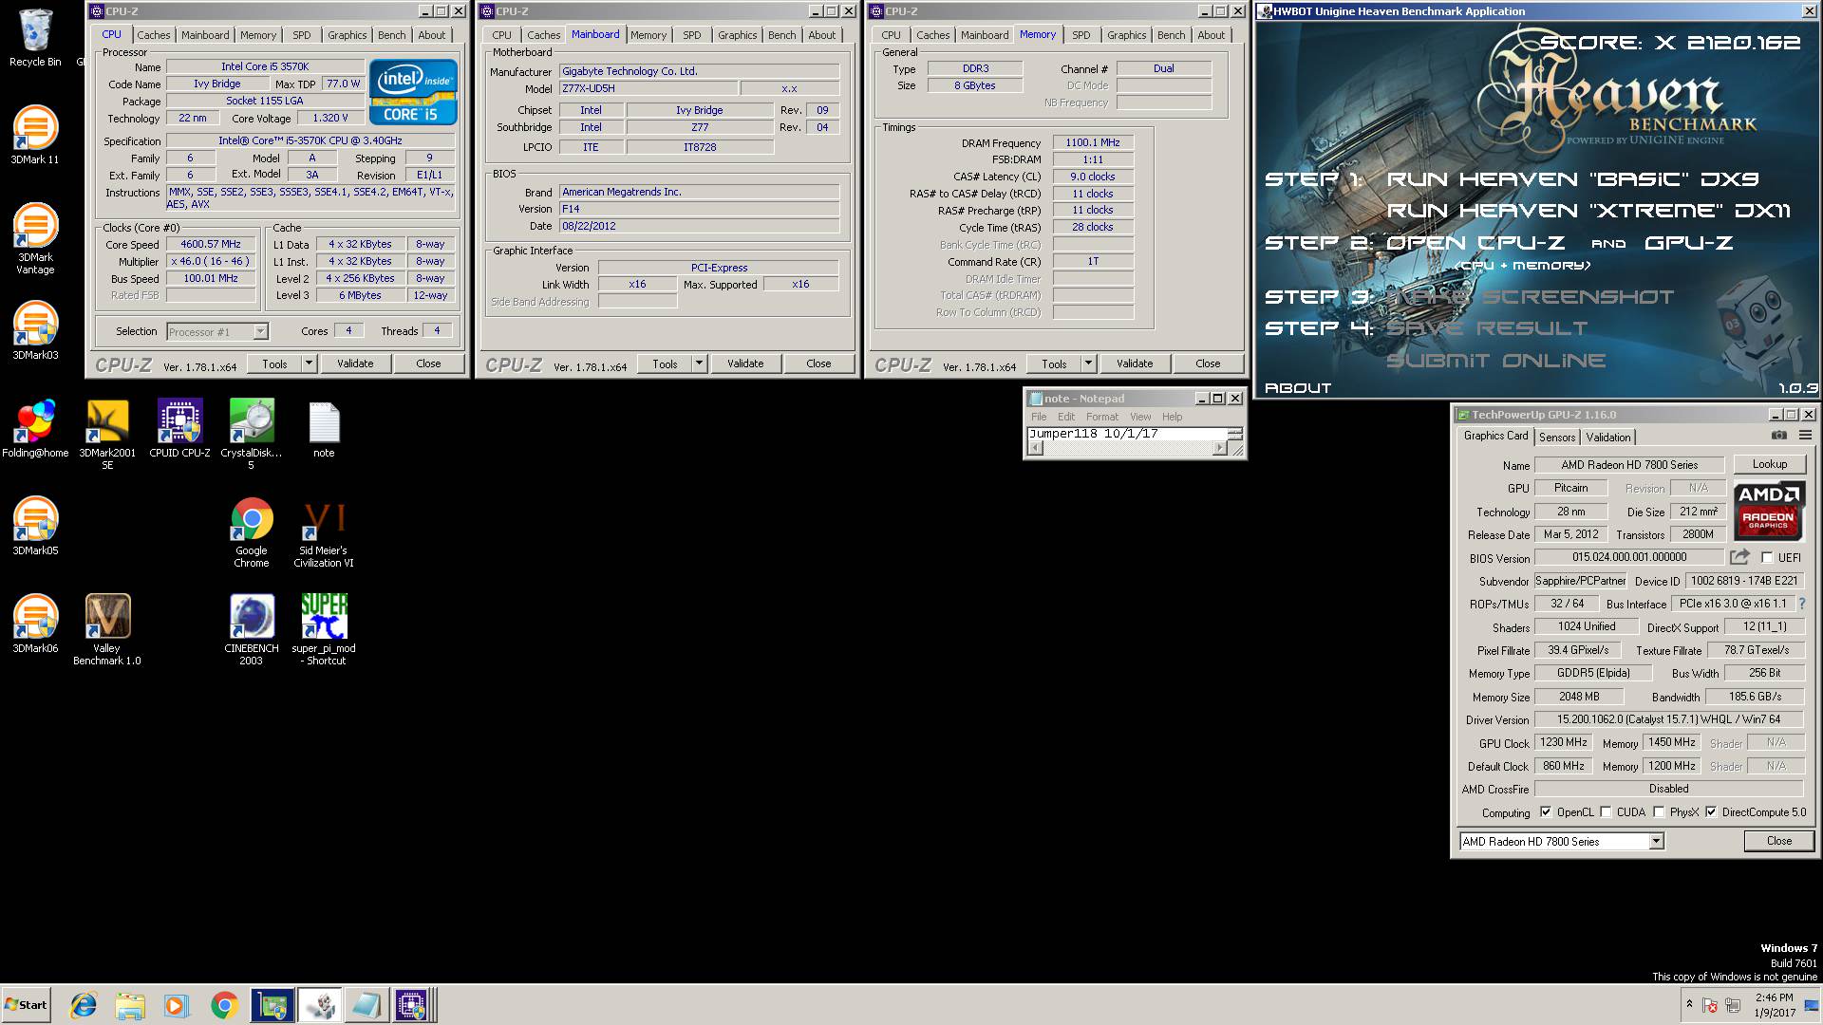The image size is (1823, 1025).
Task: Toggle the DirectCompute 5.0 checkbox
Action: tap(1711, 812)
